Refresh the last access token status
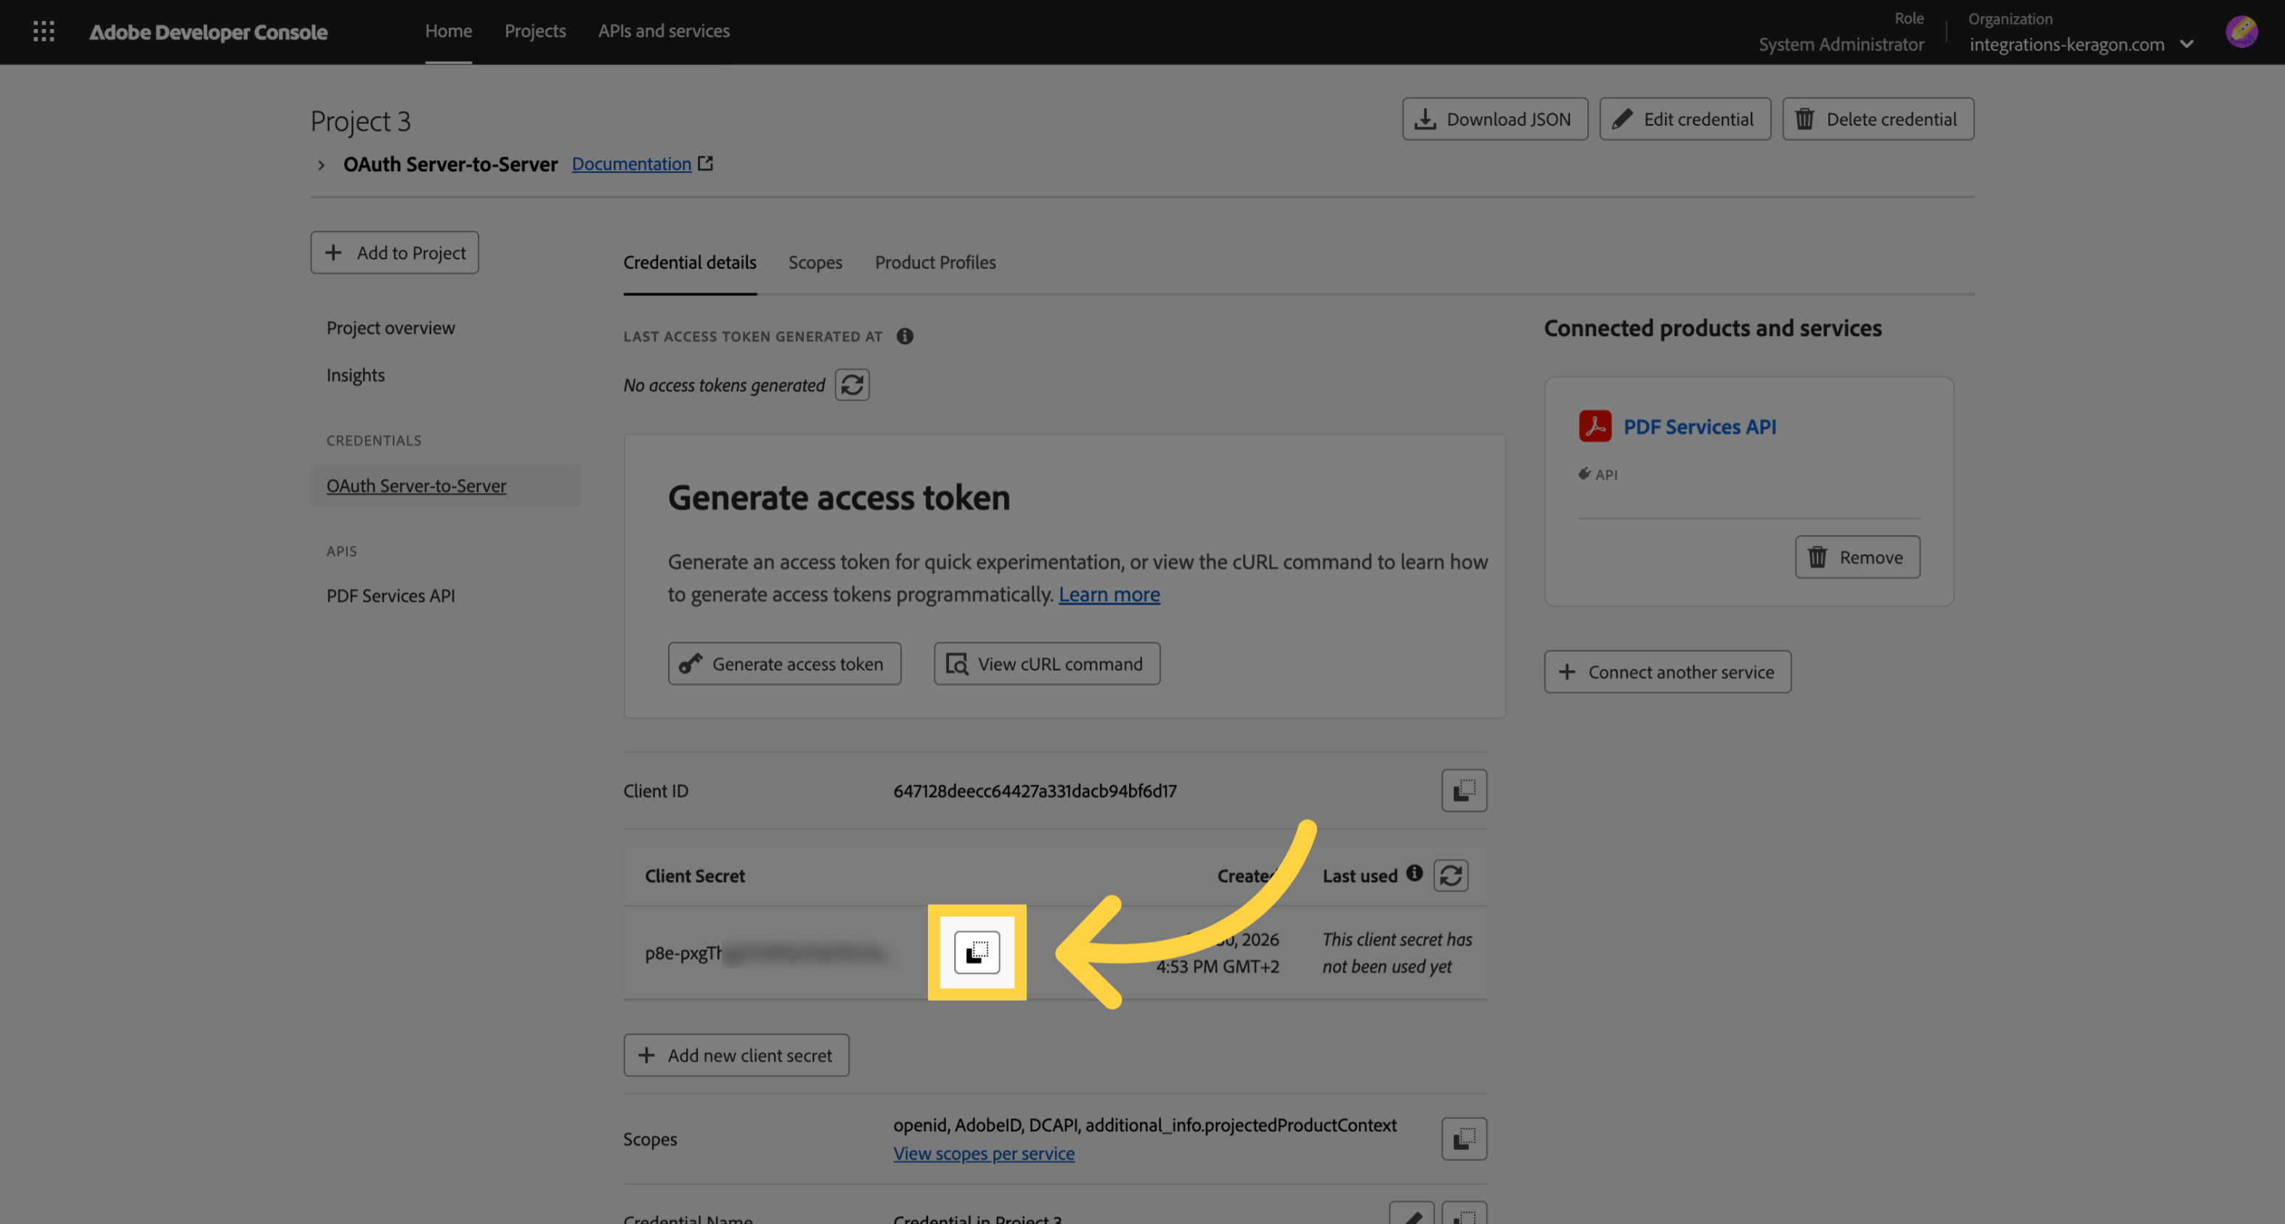 click(852, 385)
